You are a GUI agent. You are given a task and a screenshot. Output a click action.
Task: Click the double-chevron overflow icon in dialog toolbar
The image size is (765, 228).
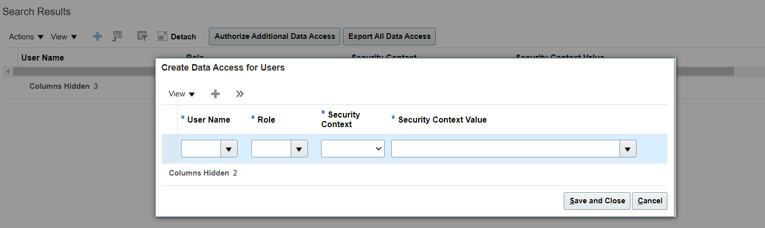[x=240, y=94]
